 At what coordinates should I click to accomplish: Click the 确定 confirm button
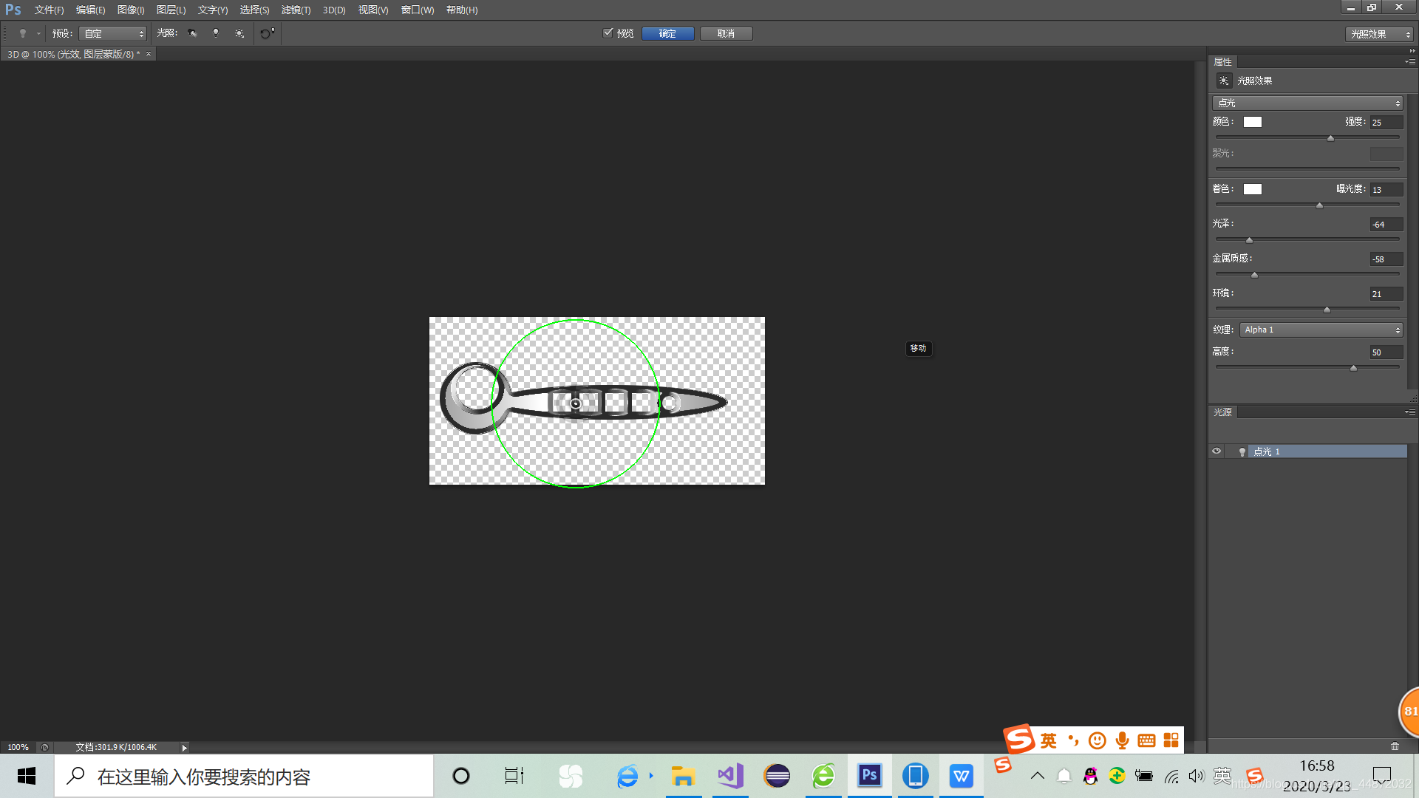pos(667,34)
